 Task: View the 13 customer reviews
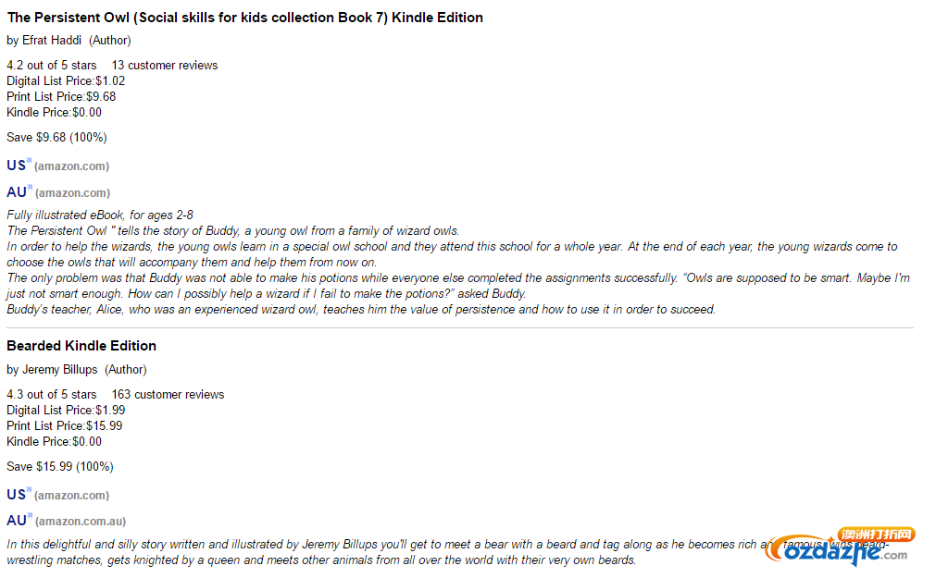coord(165,66)
